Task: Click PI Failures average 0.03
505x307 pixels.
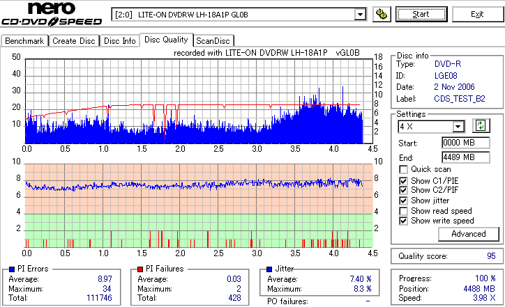Action: click(x=234, y=279)
